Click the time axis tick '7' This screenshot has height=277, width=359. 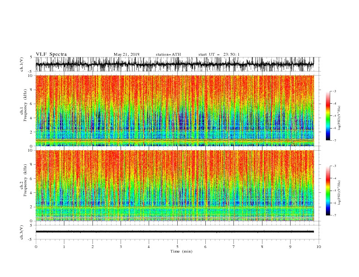(x=234, y=247)
